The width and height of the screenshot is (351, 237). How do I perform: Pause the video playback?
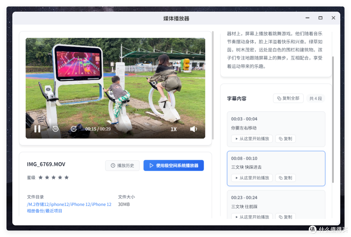37,129
